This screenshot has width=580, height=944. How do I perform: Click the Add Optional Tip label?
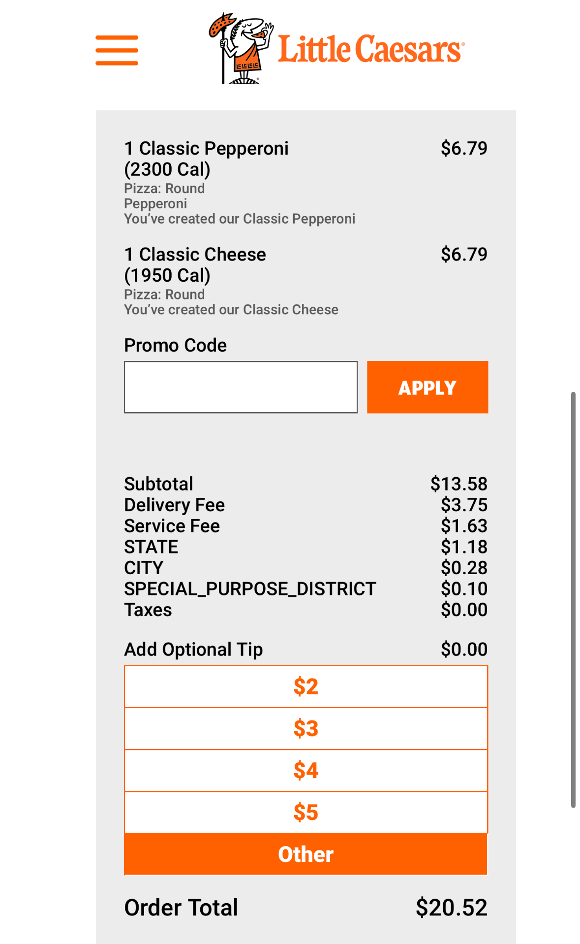point(193,649)
